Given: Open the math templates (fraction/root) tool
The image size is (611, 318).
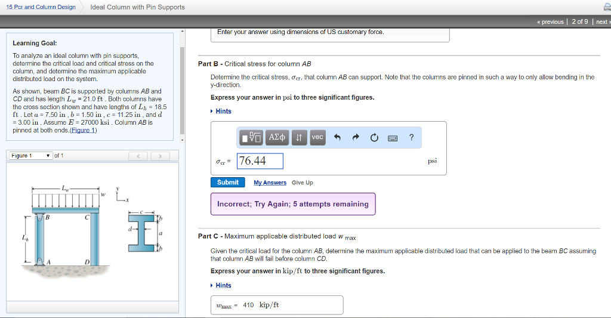Looking at the screenshot, I should click(x=251, y=138).
